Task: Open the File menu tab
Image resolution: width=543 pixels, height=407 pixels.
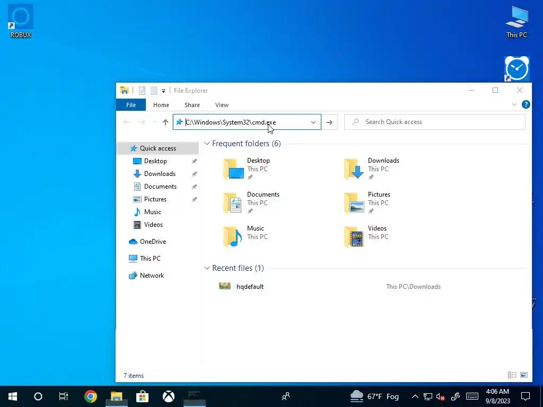Action: pyautogui.click(x=131, y=105)
